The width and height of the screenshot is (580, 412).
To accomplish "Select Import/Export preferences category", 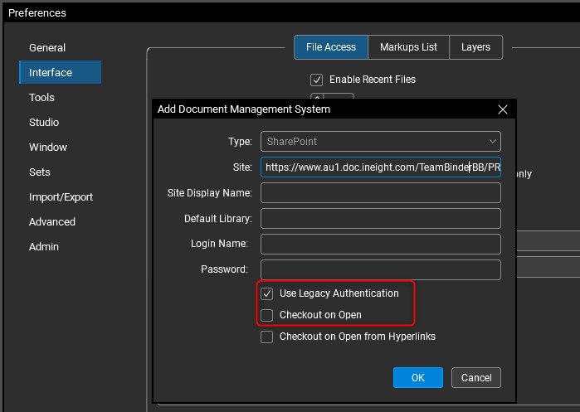I will 61,197.
